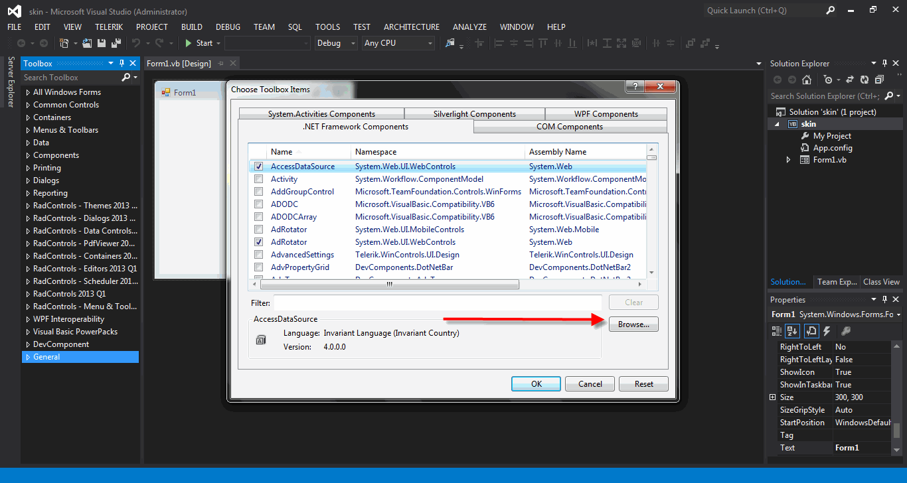Screen dimensions: 907x483
Task: Click the Find in Files toolbar icon
Action: 450,43
